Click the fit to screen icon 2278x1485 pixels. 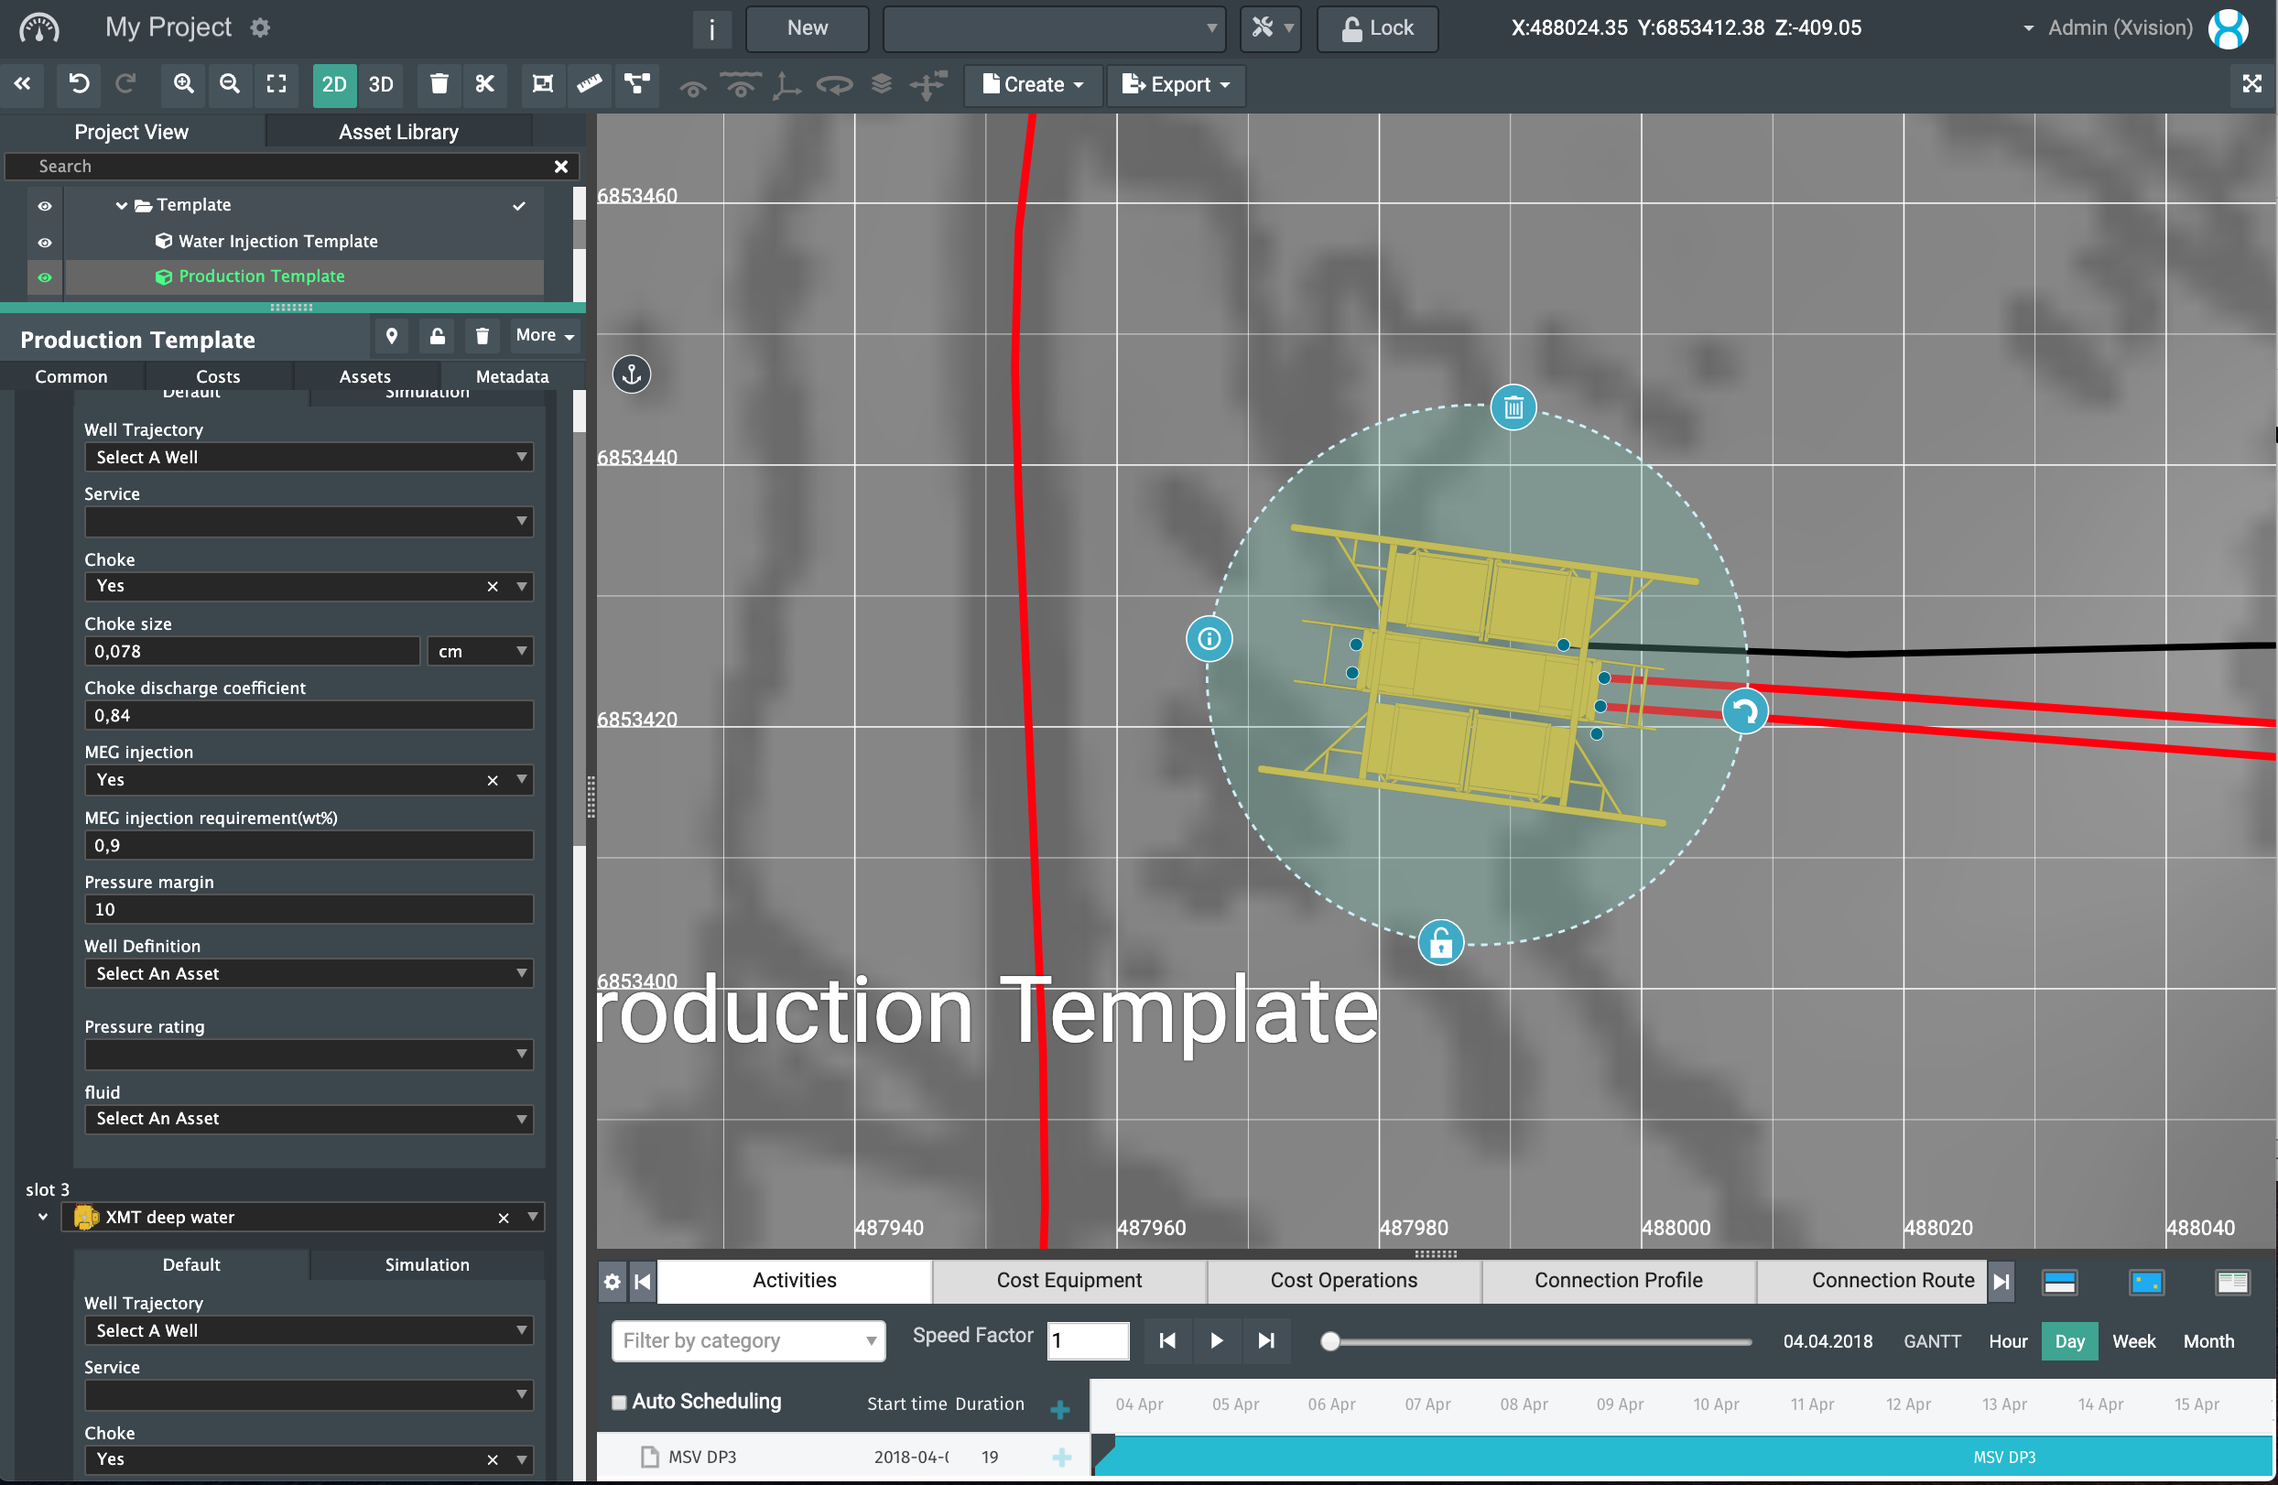point(277,84)
